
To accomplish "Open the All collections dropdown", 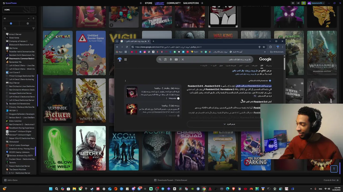I will click(16, 18).
